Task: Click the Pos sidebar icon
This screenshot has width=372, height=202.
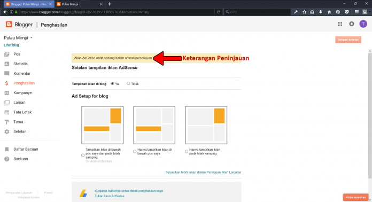Action: click(x=7, y=54)
